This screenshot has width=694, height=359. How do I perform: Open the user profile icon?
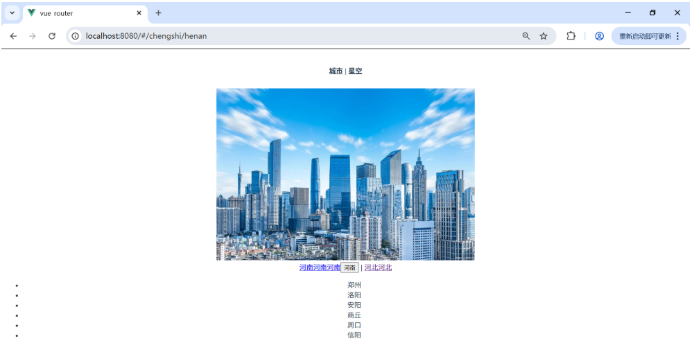599,36
